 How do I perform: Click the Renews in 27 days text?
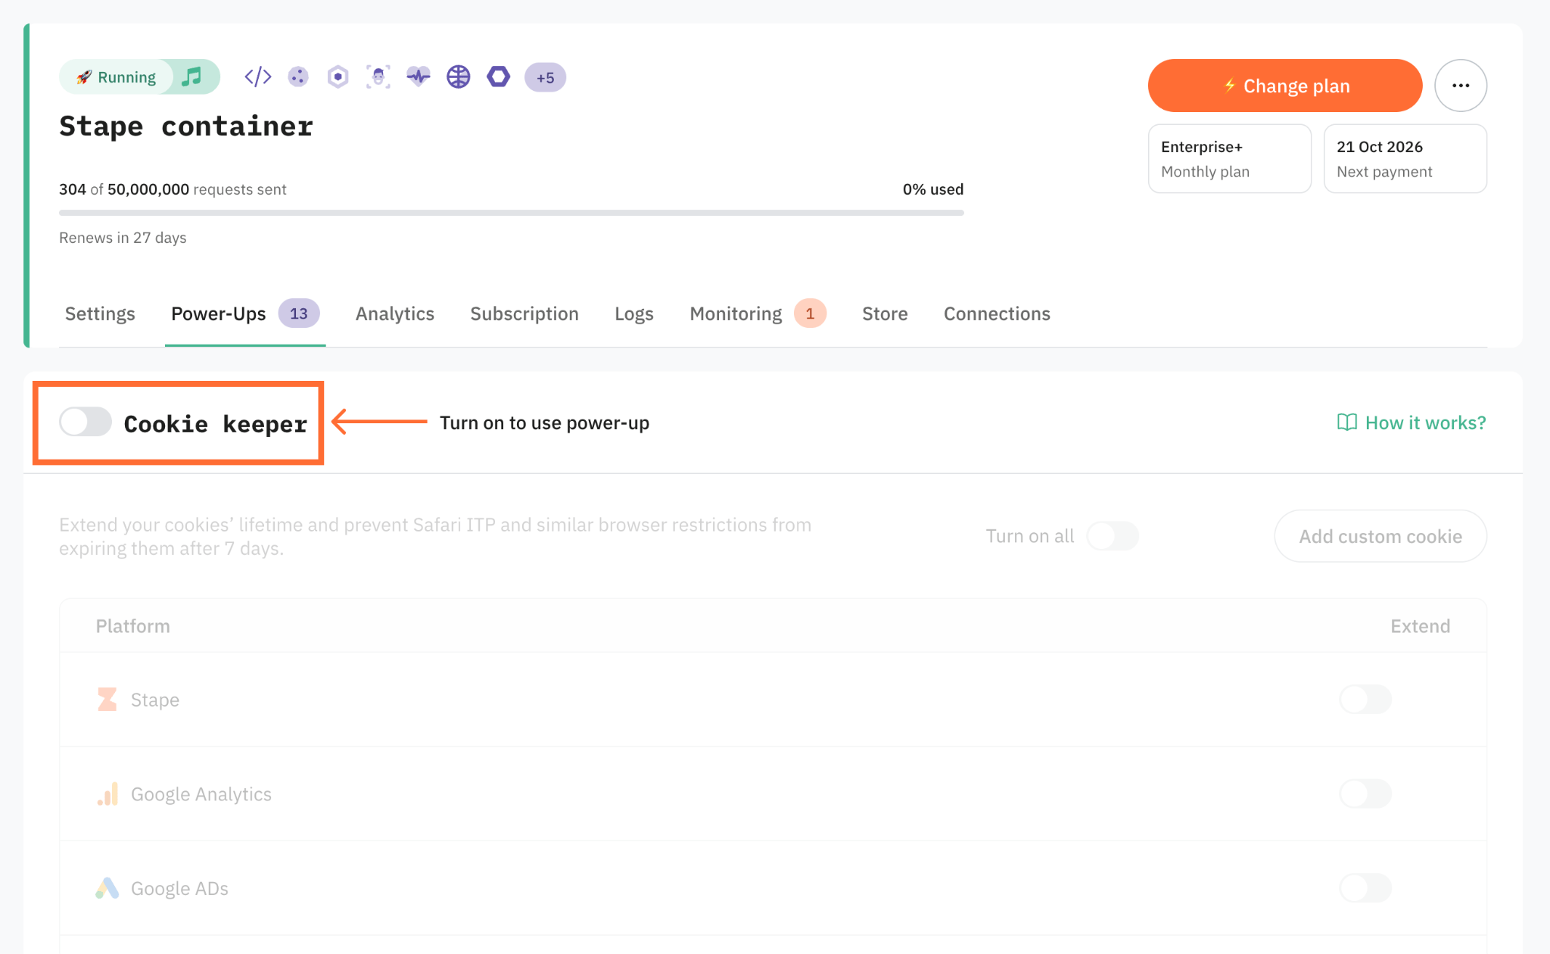tap(123, 238)
